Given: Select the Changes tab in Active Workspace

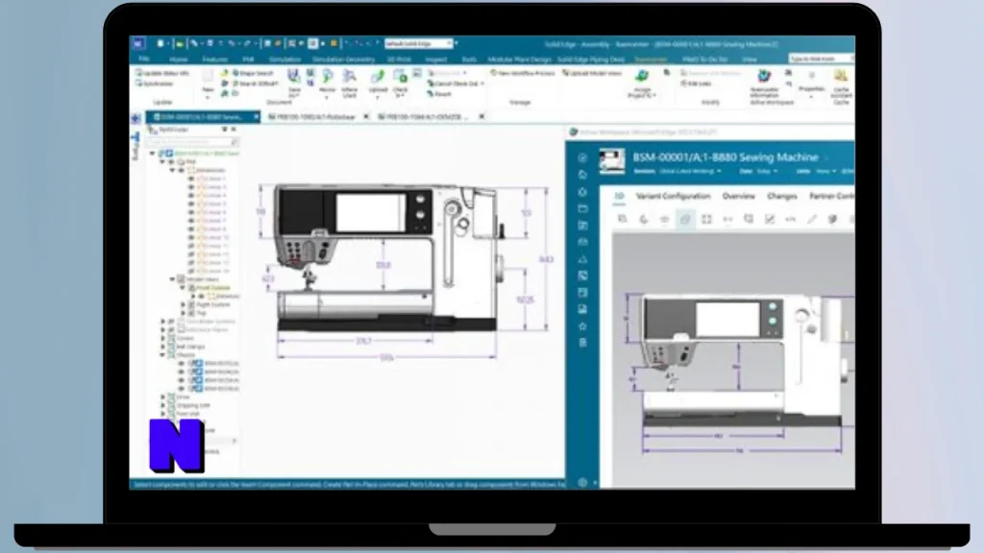Looking at the screenshot, I should (781, 196).
